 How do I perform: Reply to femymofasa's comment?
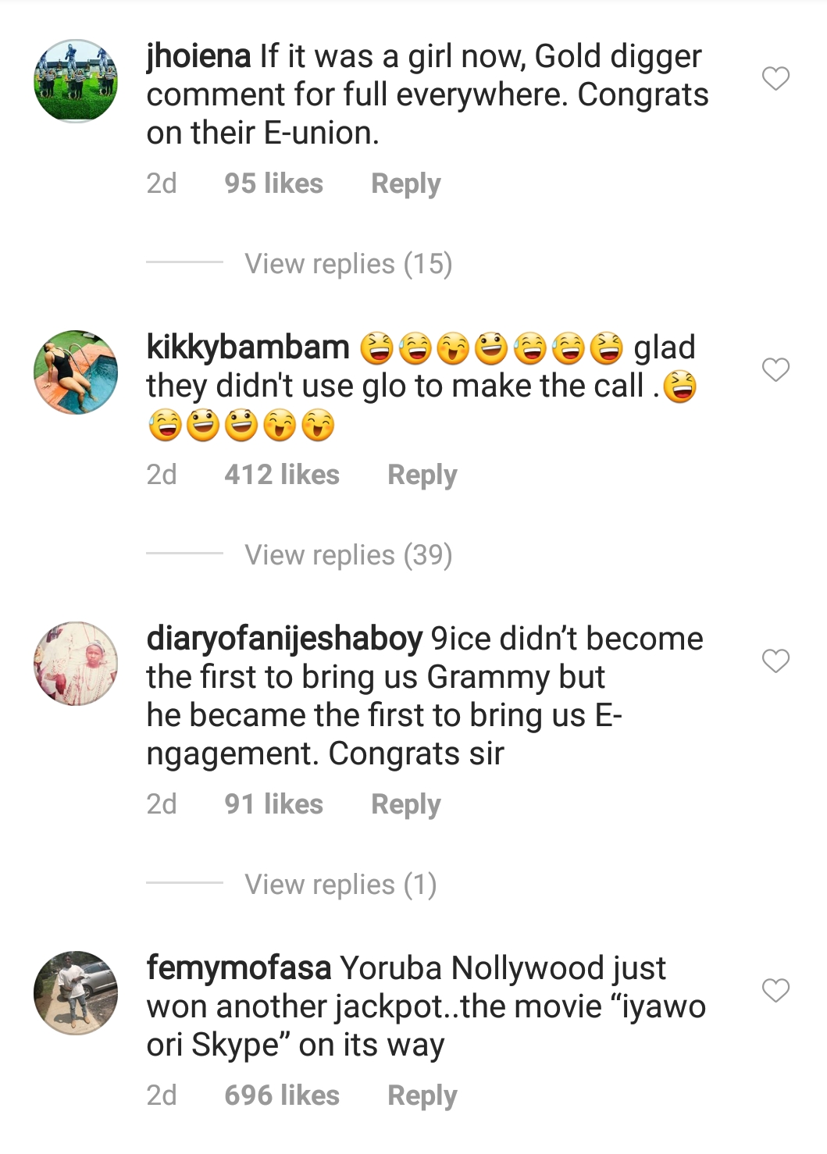click(422, 1095)
